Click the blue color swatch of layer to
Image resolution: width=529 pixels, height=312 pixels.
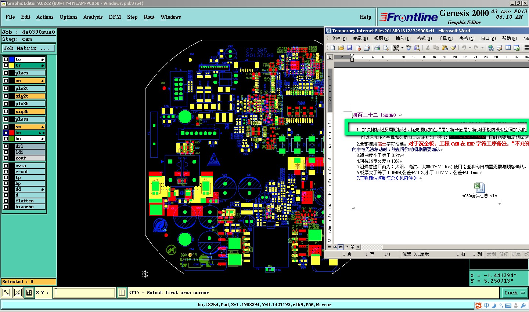(x=12, y=59)
